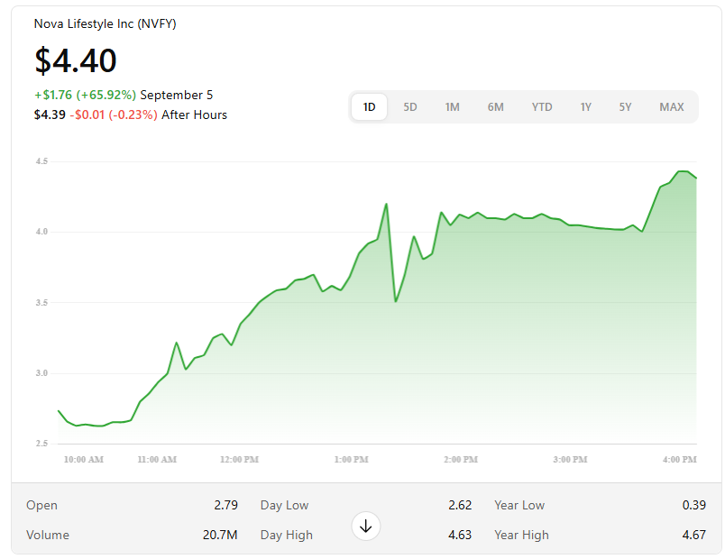Click the Volume 20.7M stat
Screen dimensions: 725x559
132,535
